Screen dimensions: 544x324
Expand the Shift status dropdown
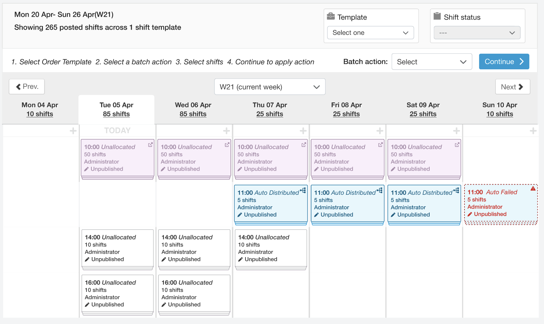(x=477, y=33)
